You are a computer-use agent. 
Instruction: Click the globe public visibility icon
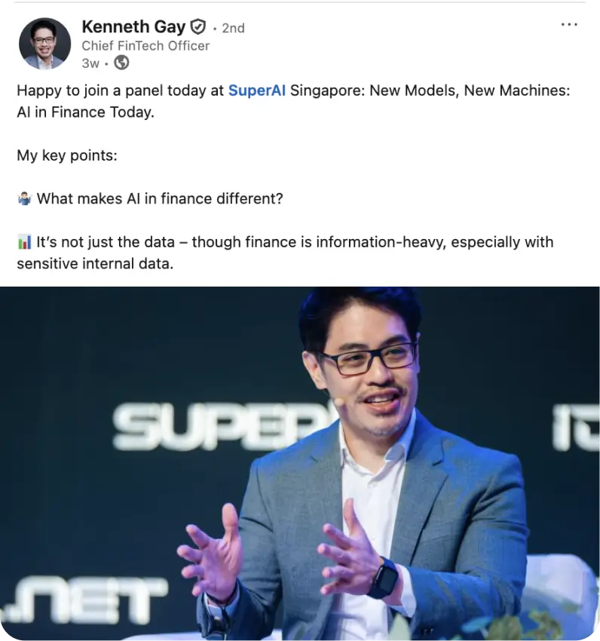click(121, 63)
